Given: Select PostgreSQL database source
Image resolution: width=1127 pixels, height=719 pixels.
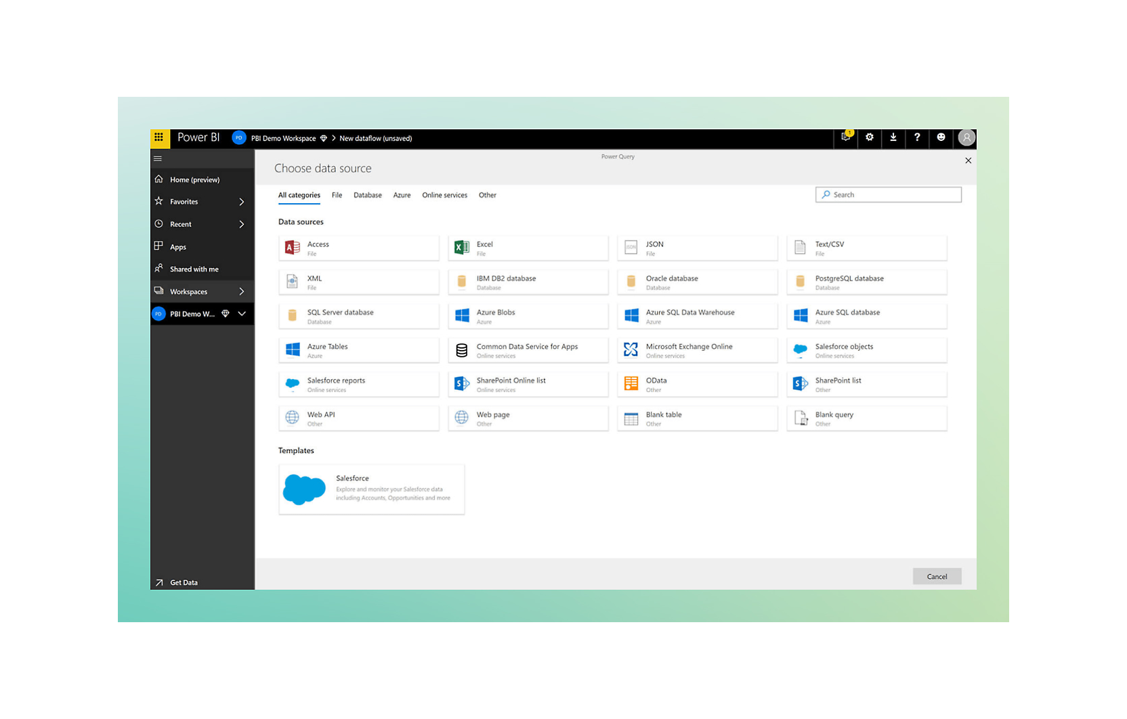Looking at the screenshot, I should click(866, 282).
